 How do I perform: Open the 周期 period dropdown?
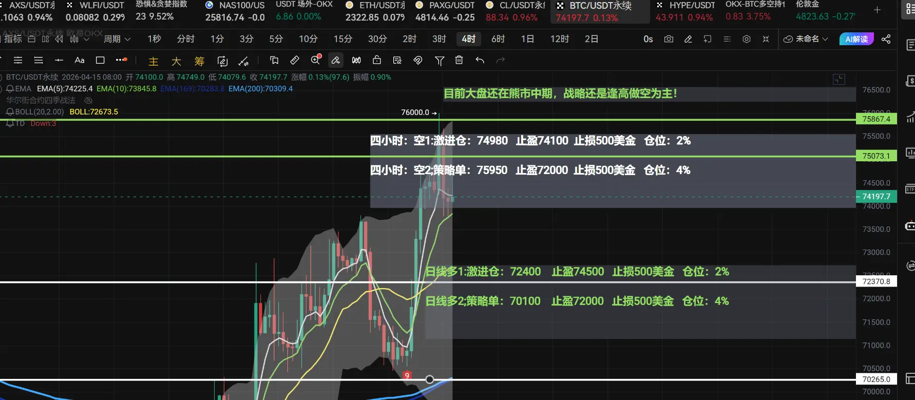(x=117, y=39)
